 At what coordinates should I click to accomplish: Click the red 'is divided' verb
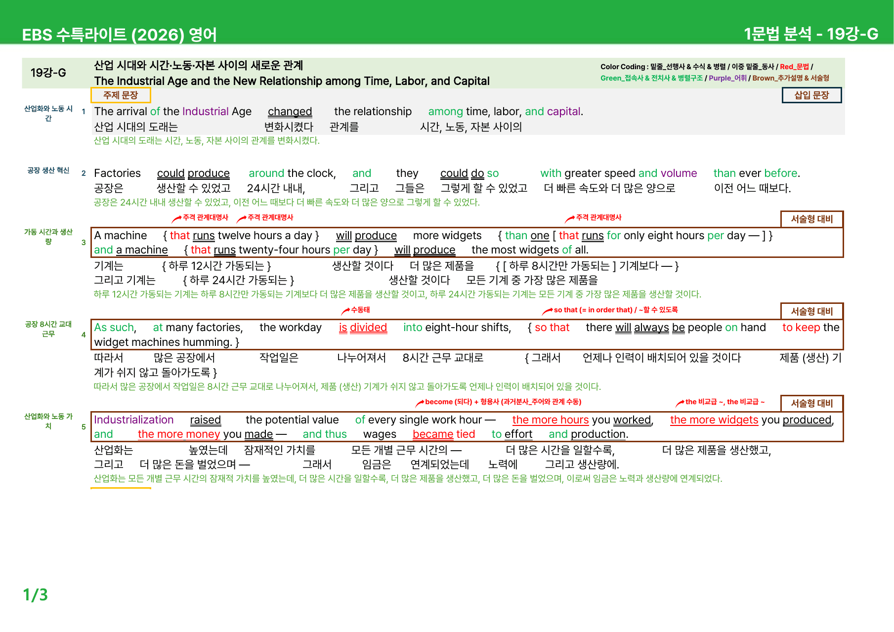(363, 328)
